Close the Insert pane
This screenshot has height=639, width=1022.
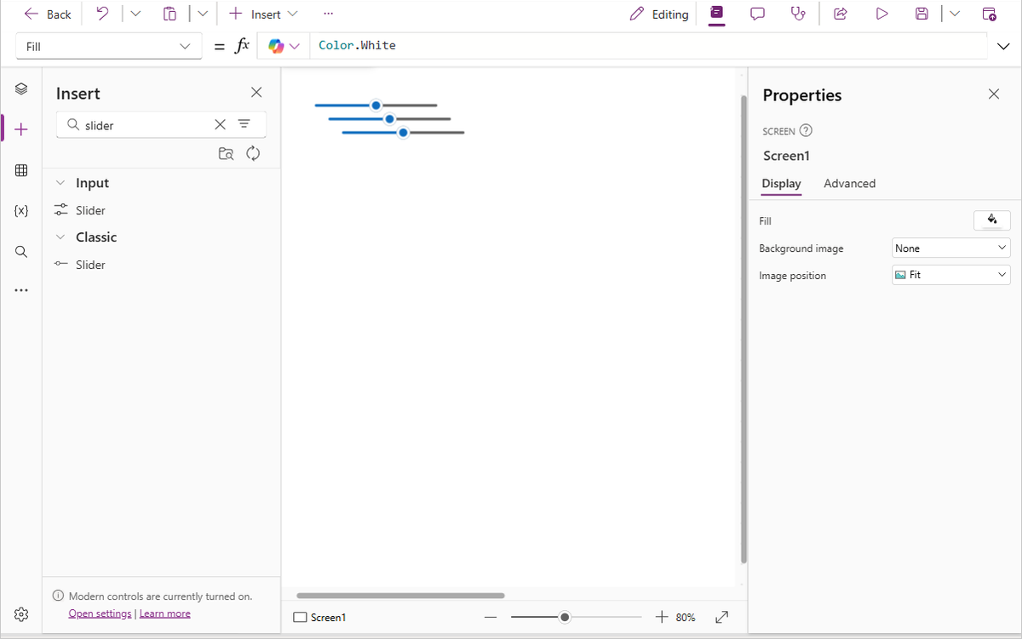tap(256, 92)
